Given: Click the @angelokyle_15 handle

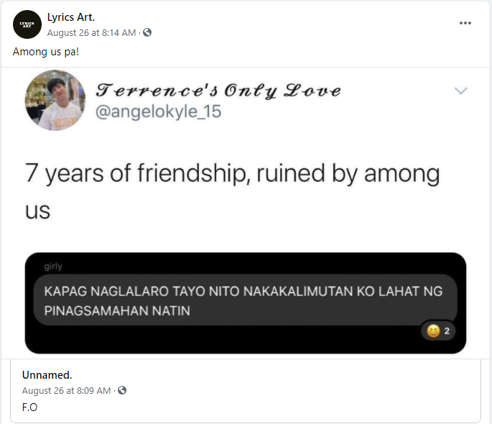Looking at the screenshot, I should [159, 111].
